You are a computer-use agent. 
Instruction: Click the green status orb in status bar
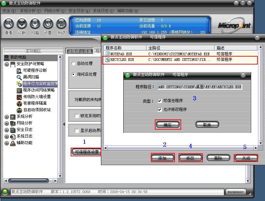click(5, 192)
